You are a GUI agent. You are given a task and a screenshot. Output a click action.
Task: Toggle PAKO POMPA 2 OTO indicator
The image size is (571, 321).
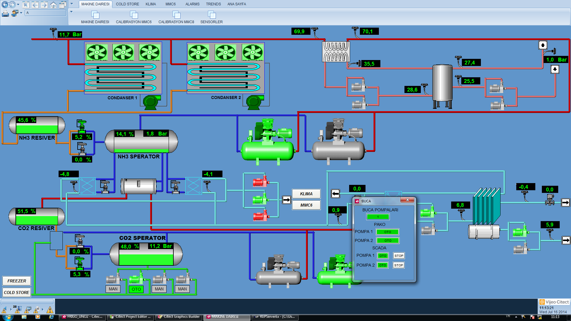point(388,240)
